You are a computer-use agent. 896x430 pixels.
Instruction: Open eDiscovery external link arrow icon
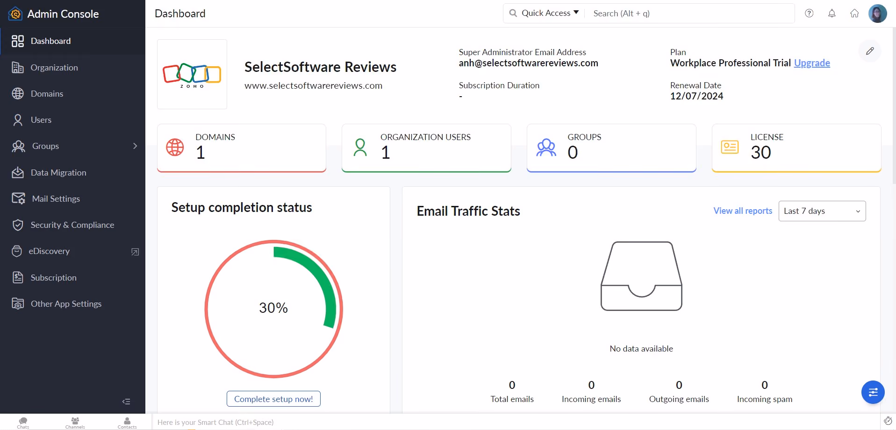pyautogui.click(x=135, y=252)
